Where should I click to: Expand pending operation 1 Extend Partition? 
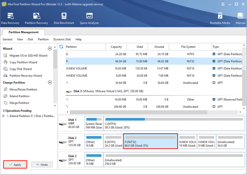pos(3,116)
